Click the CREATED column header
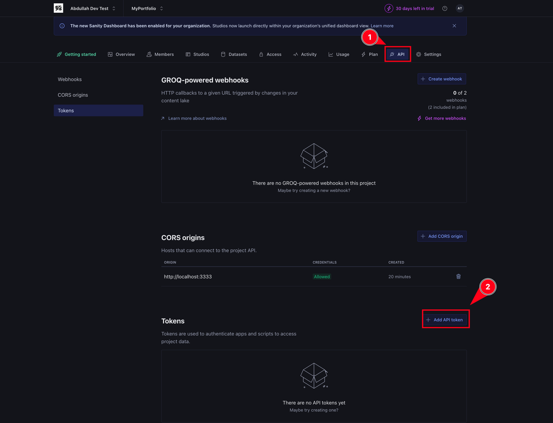Viewport: 553px width, 423px height. (397, 262)
